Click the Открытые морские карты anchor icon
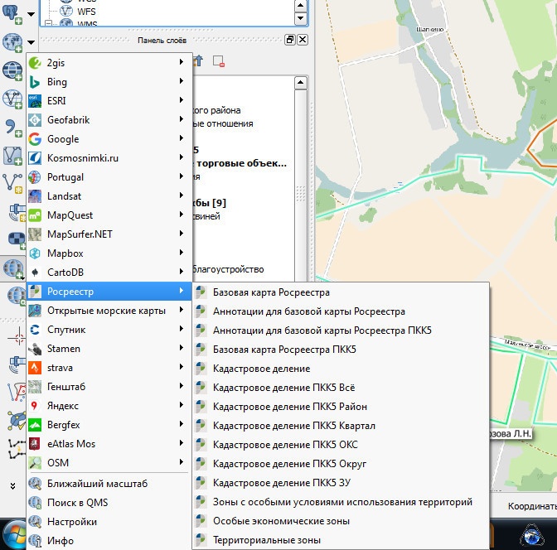The height and width of the screenshot is (550, 557). tap(35, 311)
